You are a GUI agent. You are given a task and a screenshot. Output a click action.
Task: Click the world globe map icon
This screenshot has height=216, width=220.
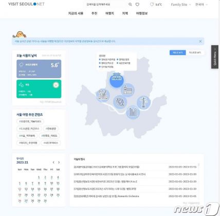click(120, 102)
